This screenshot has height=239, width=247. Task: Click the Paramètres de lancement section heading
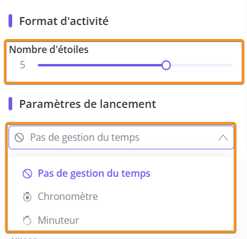coord(88,104)
